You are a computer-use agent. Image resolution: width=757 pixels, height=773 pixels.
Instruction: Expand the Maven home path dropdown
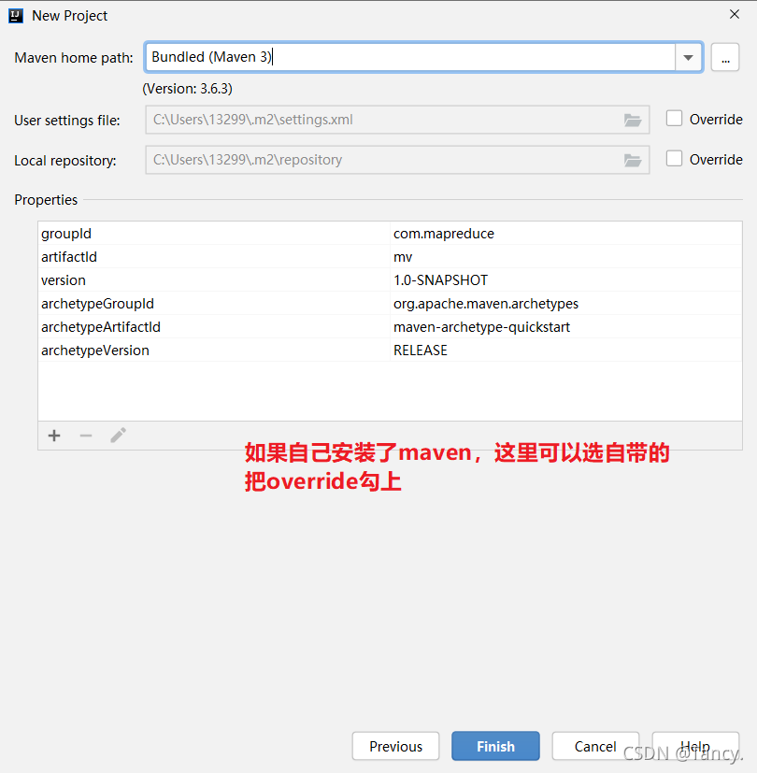pos(689,57)
